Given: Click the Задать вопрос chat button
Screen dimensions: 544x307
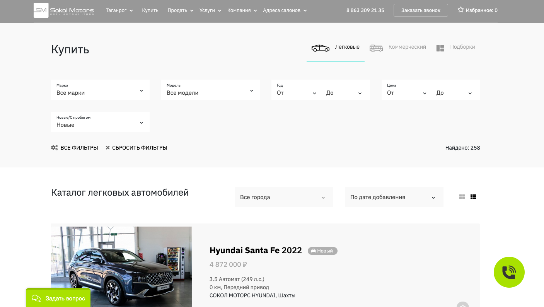Looking at the screenshot, I should point(58,298).
